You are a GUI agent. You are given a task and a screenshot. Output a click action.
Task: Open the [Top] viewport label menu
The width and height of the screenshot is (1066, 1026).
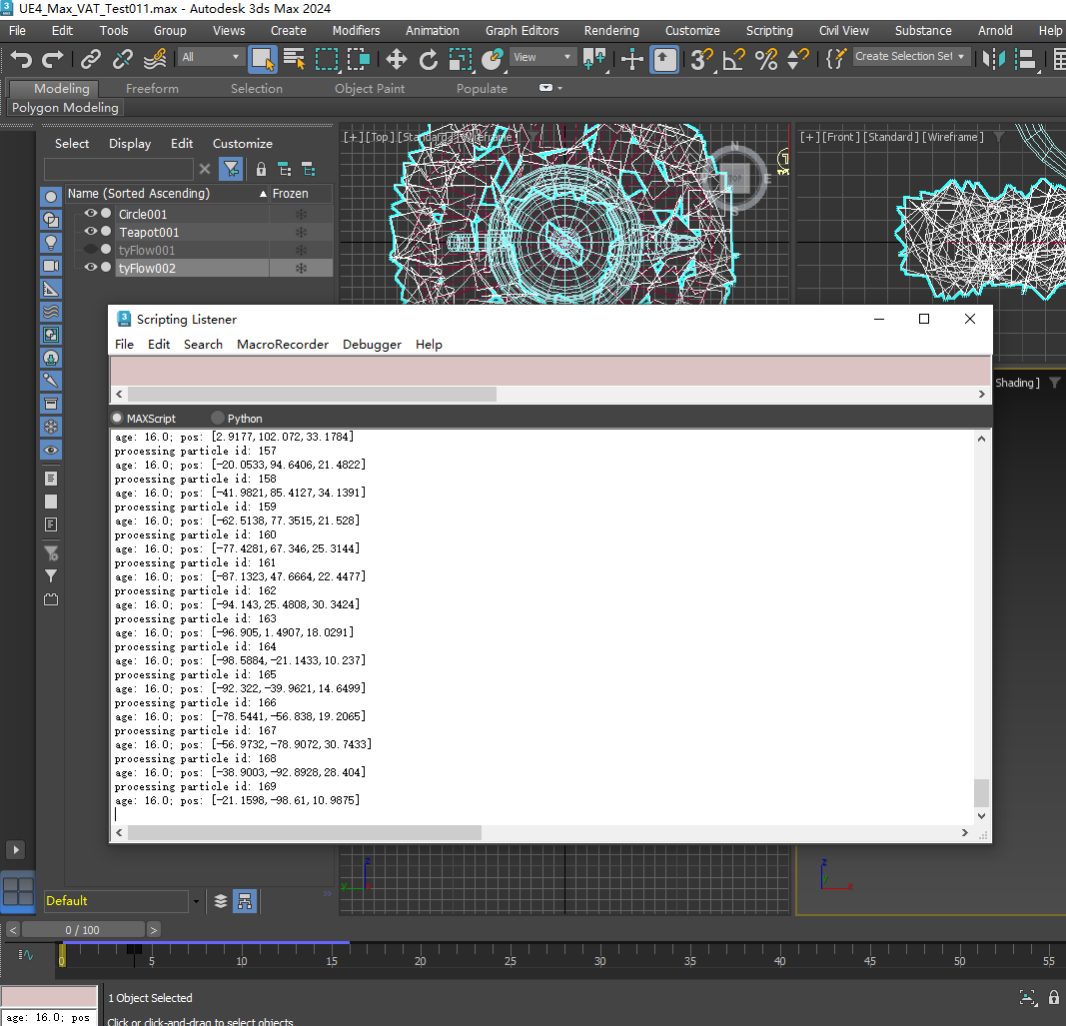coord(380,137)
